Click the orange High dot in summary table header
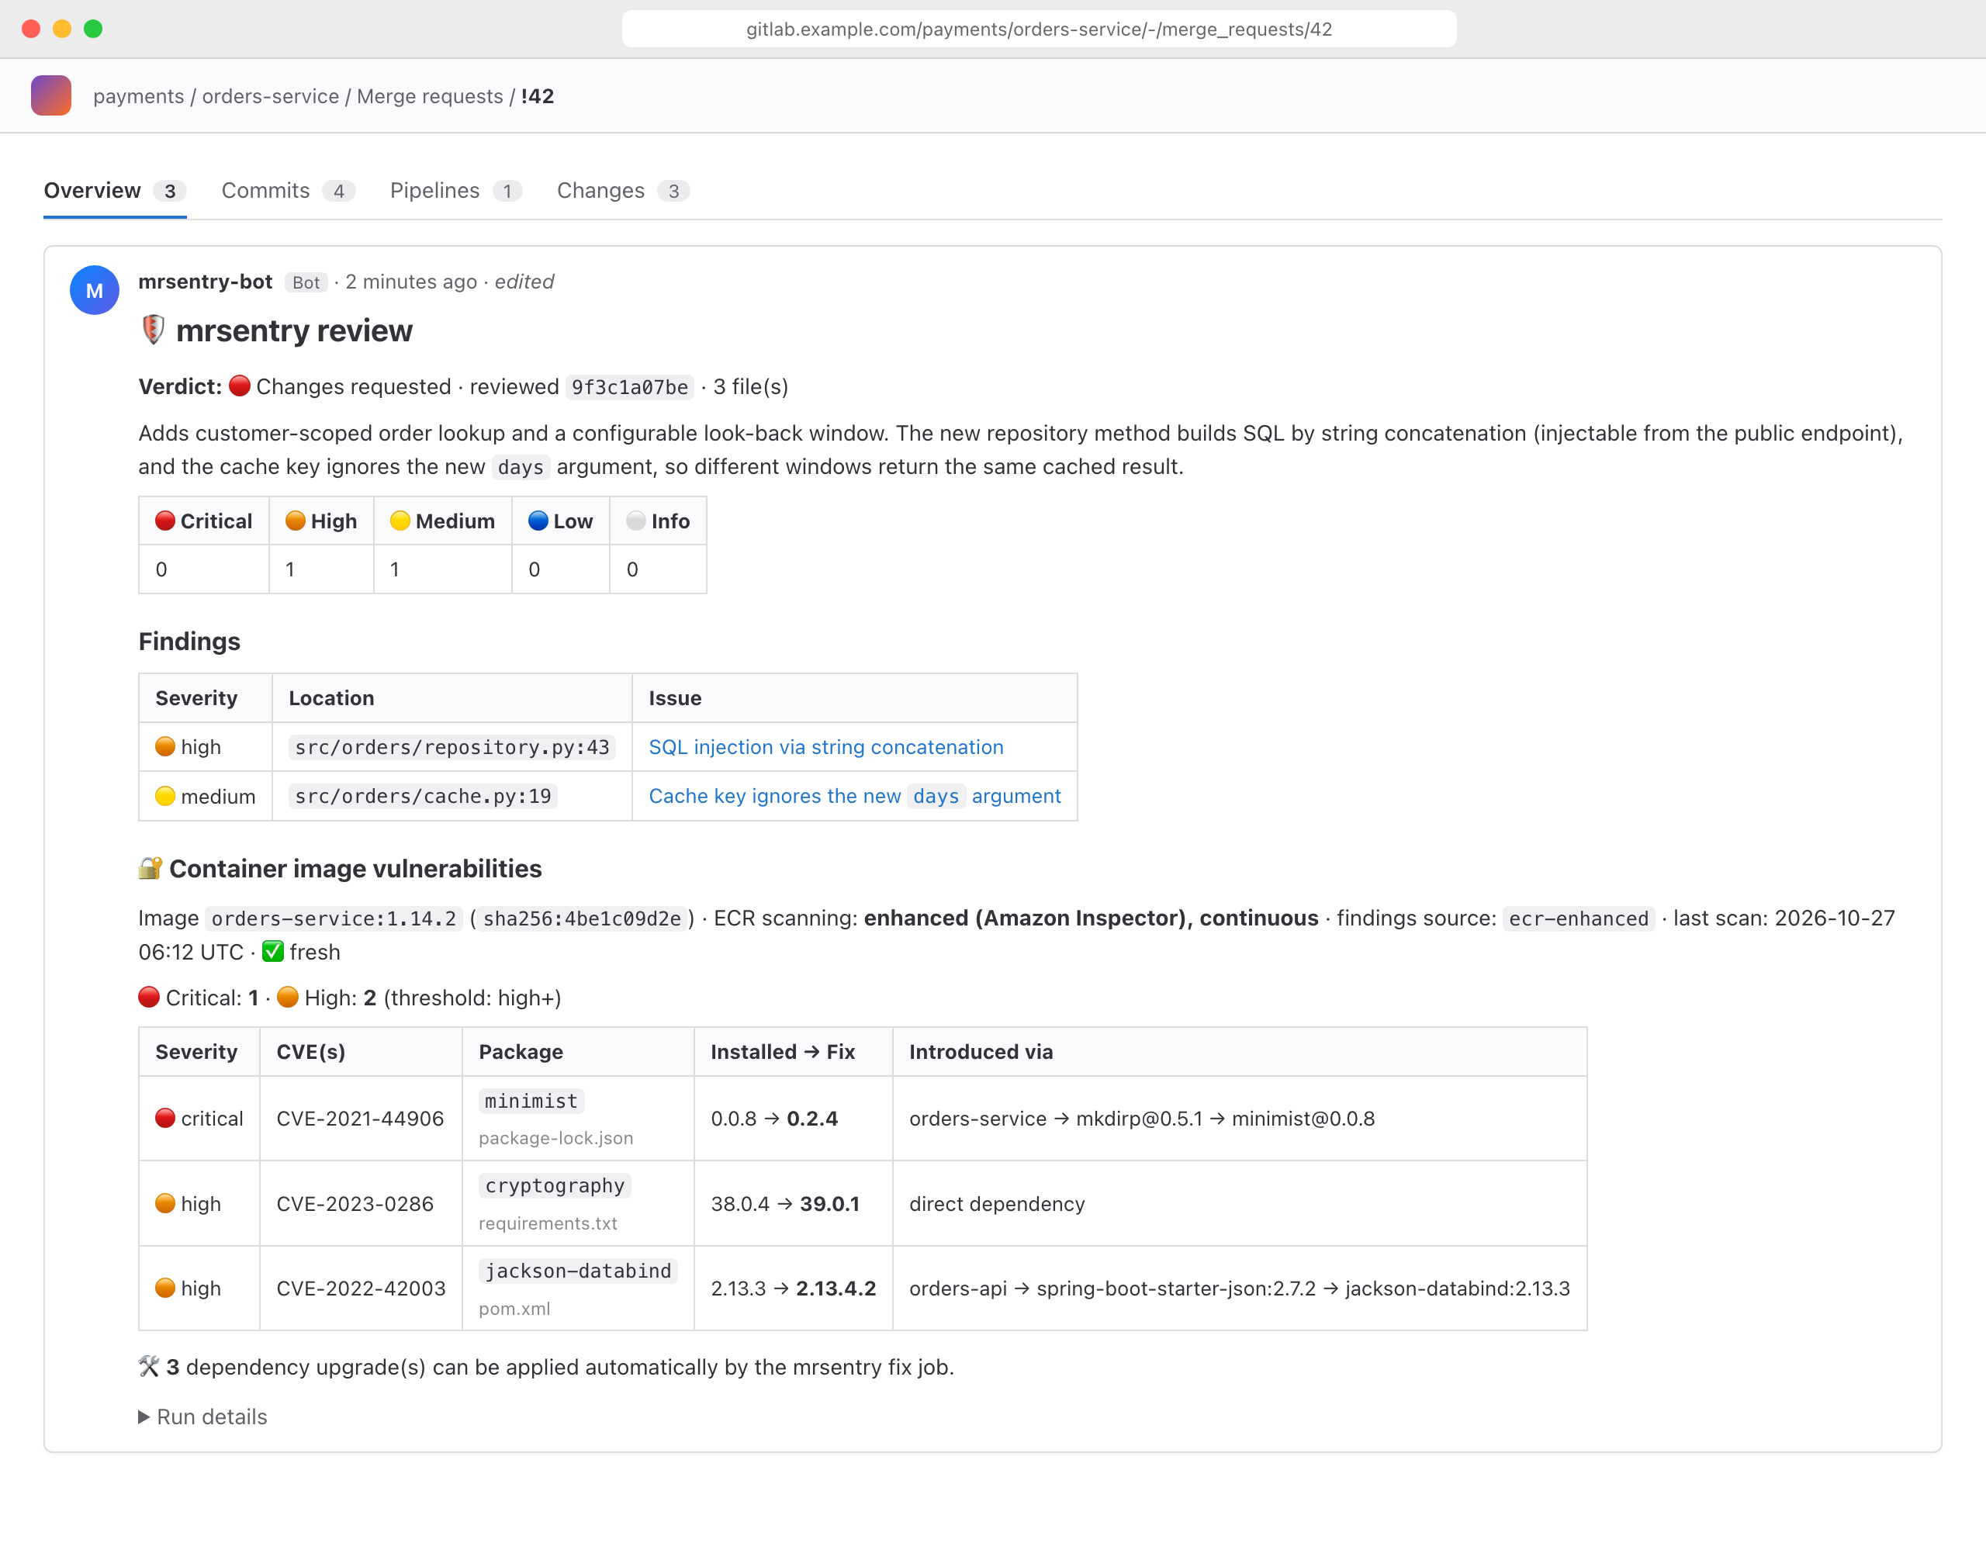This screenshot has width=1986, height=1567. coord(296,521)
